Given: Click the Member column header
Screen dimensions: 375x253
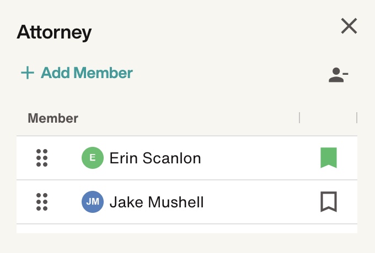Looking at the screenshot, I should 53,118.
